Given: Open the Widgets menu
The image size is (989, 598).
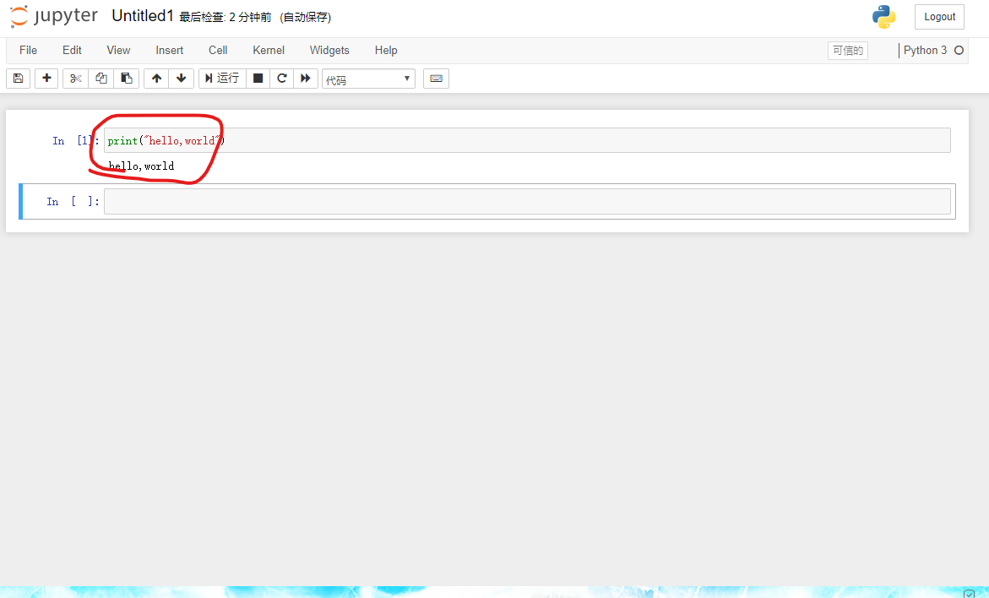Looking at the screenshot, I should coord(329,51).
